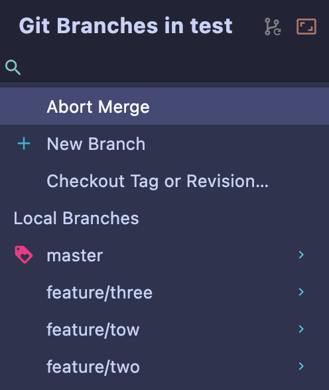Expand the master branch submenu chevron
This screenshot has width=329, height=390.
click(301, 255)
